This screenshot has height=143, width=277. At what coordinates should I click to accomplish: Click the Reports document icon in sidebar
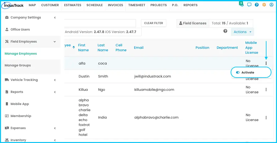(x=7, y=92)
